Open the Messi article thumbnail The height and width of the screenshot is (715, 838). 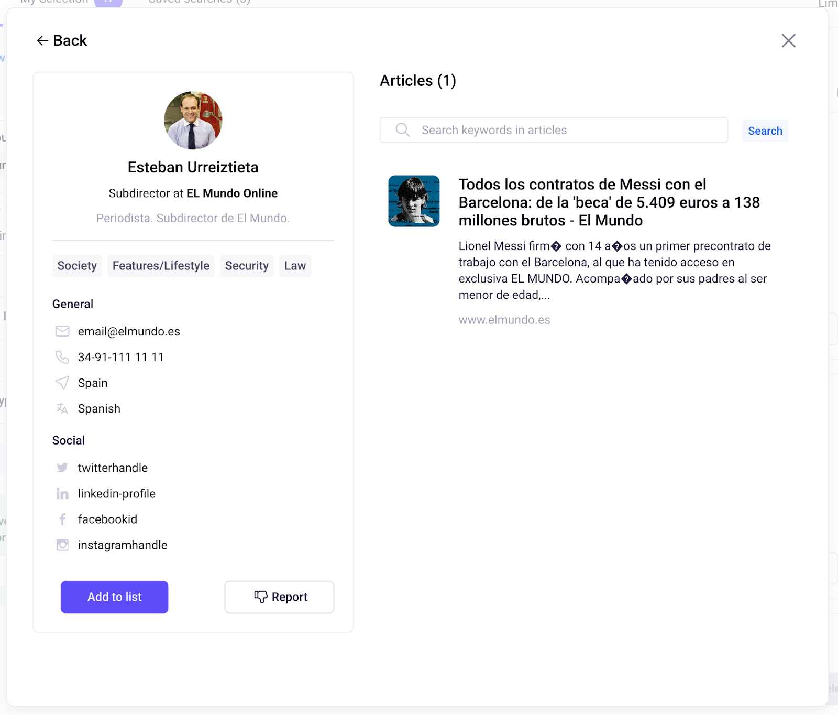[x=414, y=201]
